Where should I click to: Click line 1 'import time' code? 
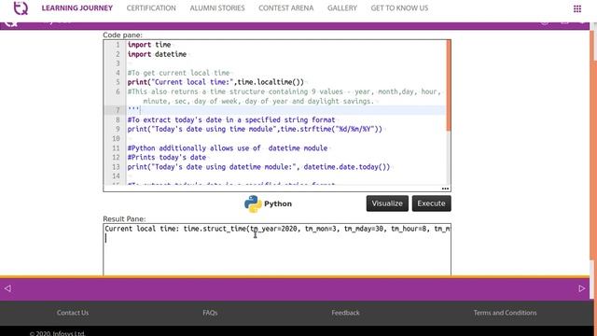point(149,45)
